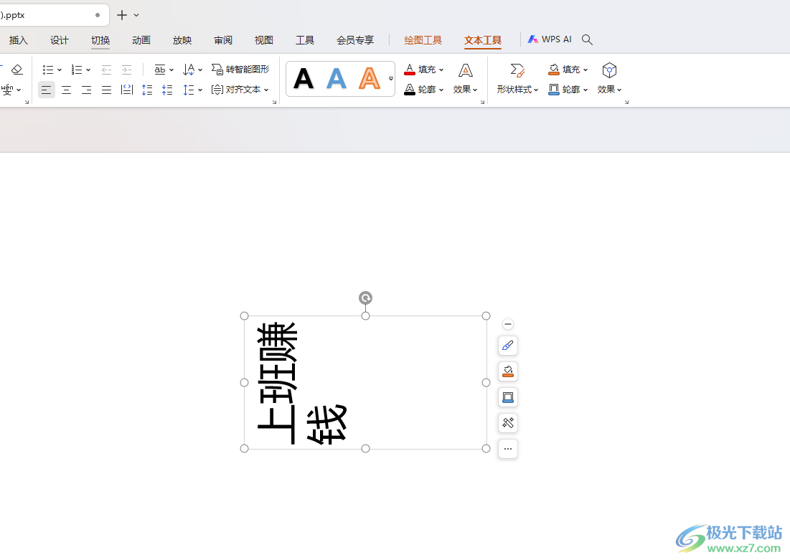Click the 文本工具 Text Tools tab
This screenshot has width=790, height=560.
[483, 40]
